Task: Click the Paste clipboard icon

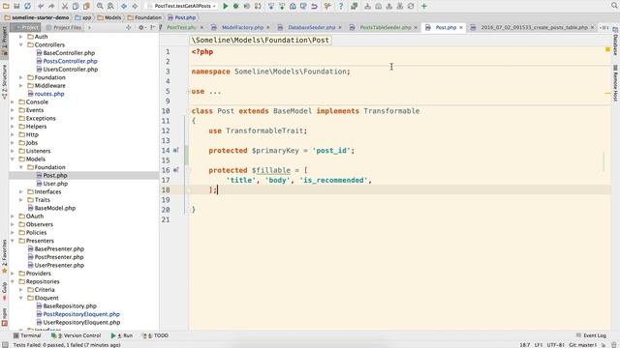Action: (x=86, y=6)
